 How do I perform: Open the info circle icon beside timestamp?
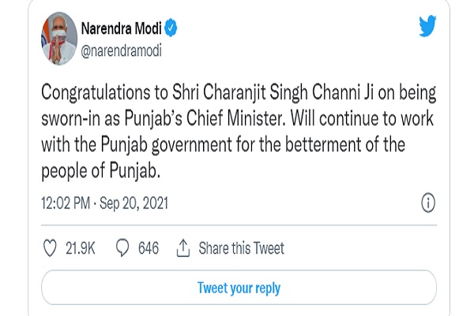(x=428, y=202)
